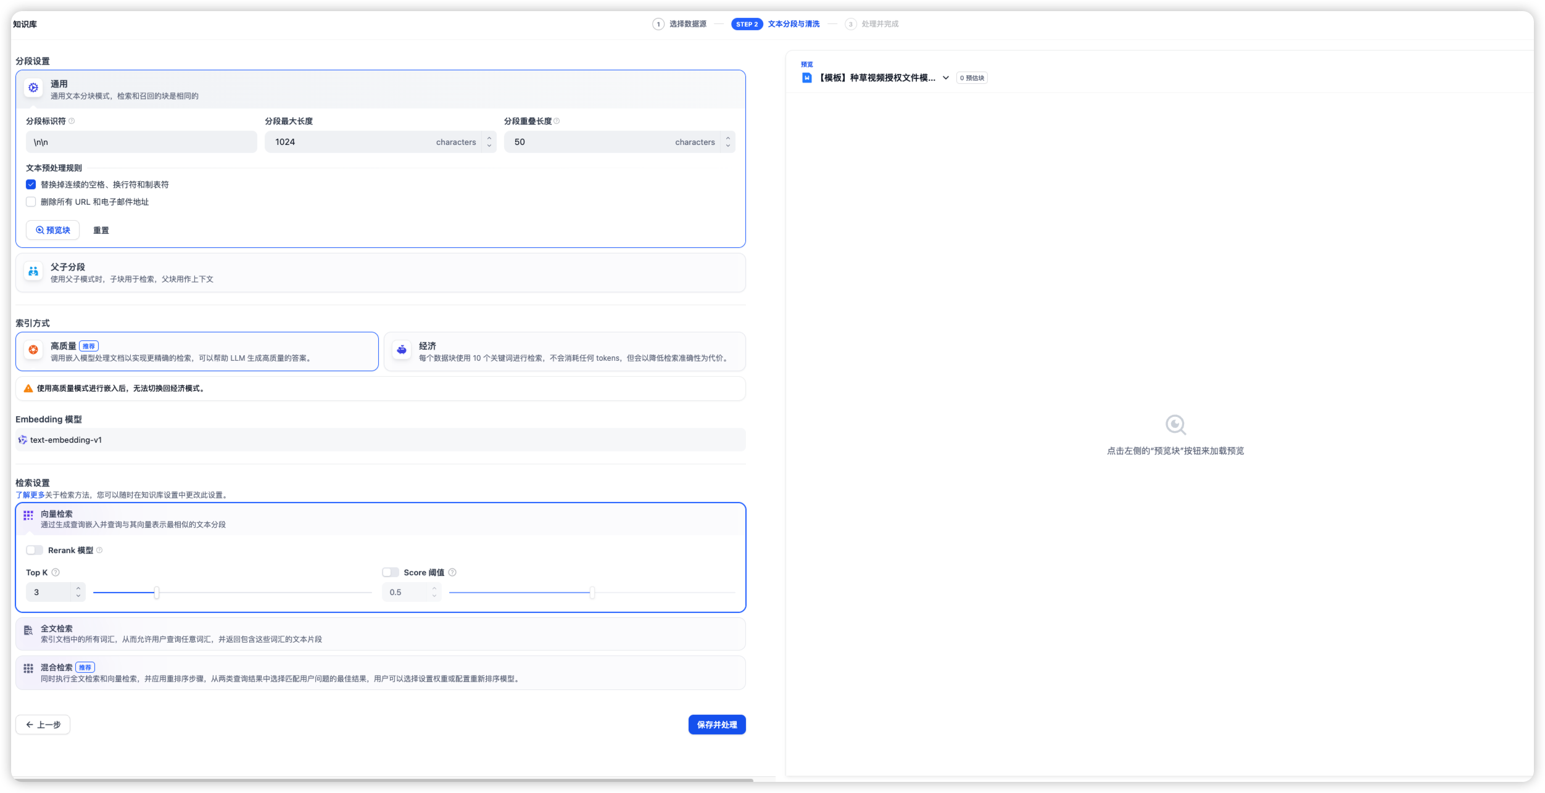The image size is (1545, 793).
Task: Choose the 全文检索 document icon
Action: tap(28, 630)
